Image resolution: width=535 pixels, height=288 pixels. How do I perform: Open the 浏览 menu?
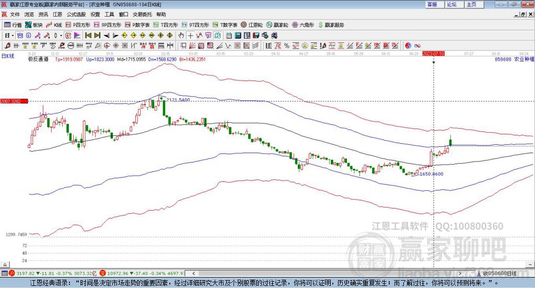(29, 14)
